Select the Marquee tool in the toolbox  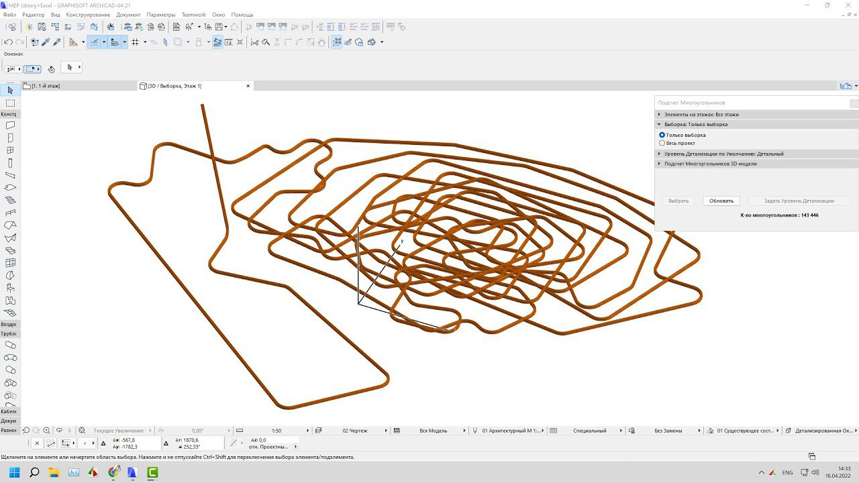[x=10, y=103]
